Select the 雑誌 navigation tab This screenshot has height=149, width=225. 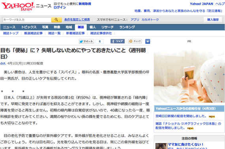[81, 27]
